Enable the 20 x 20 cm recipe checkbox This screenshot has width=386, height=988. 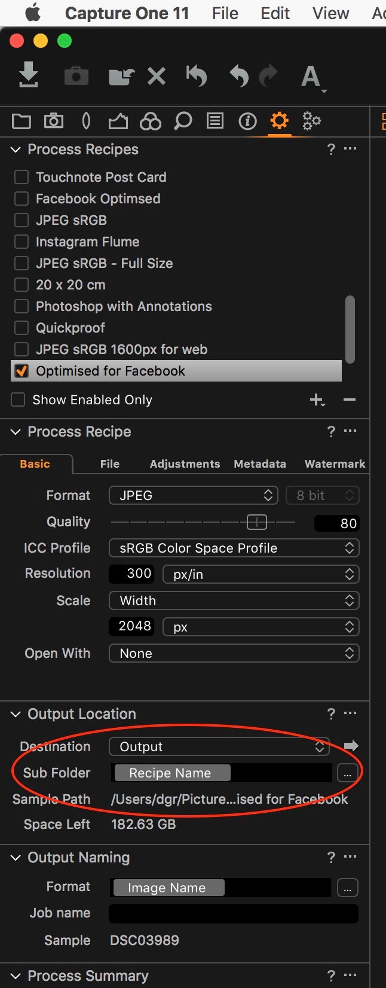[x=22, y=285]
